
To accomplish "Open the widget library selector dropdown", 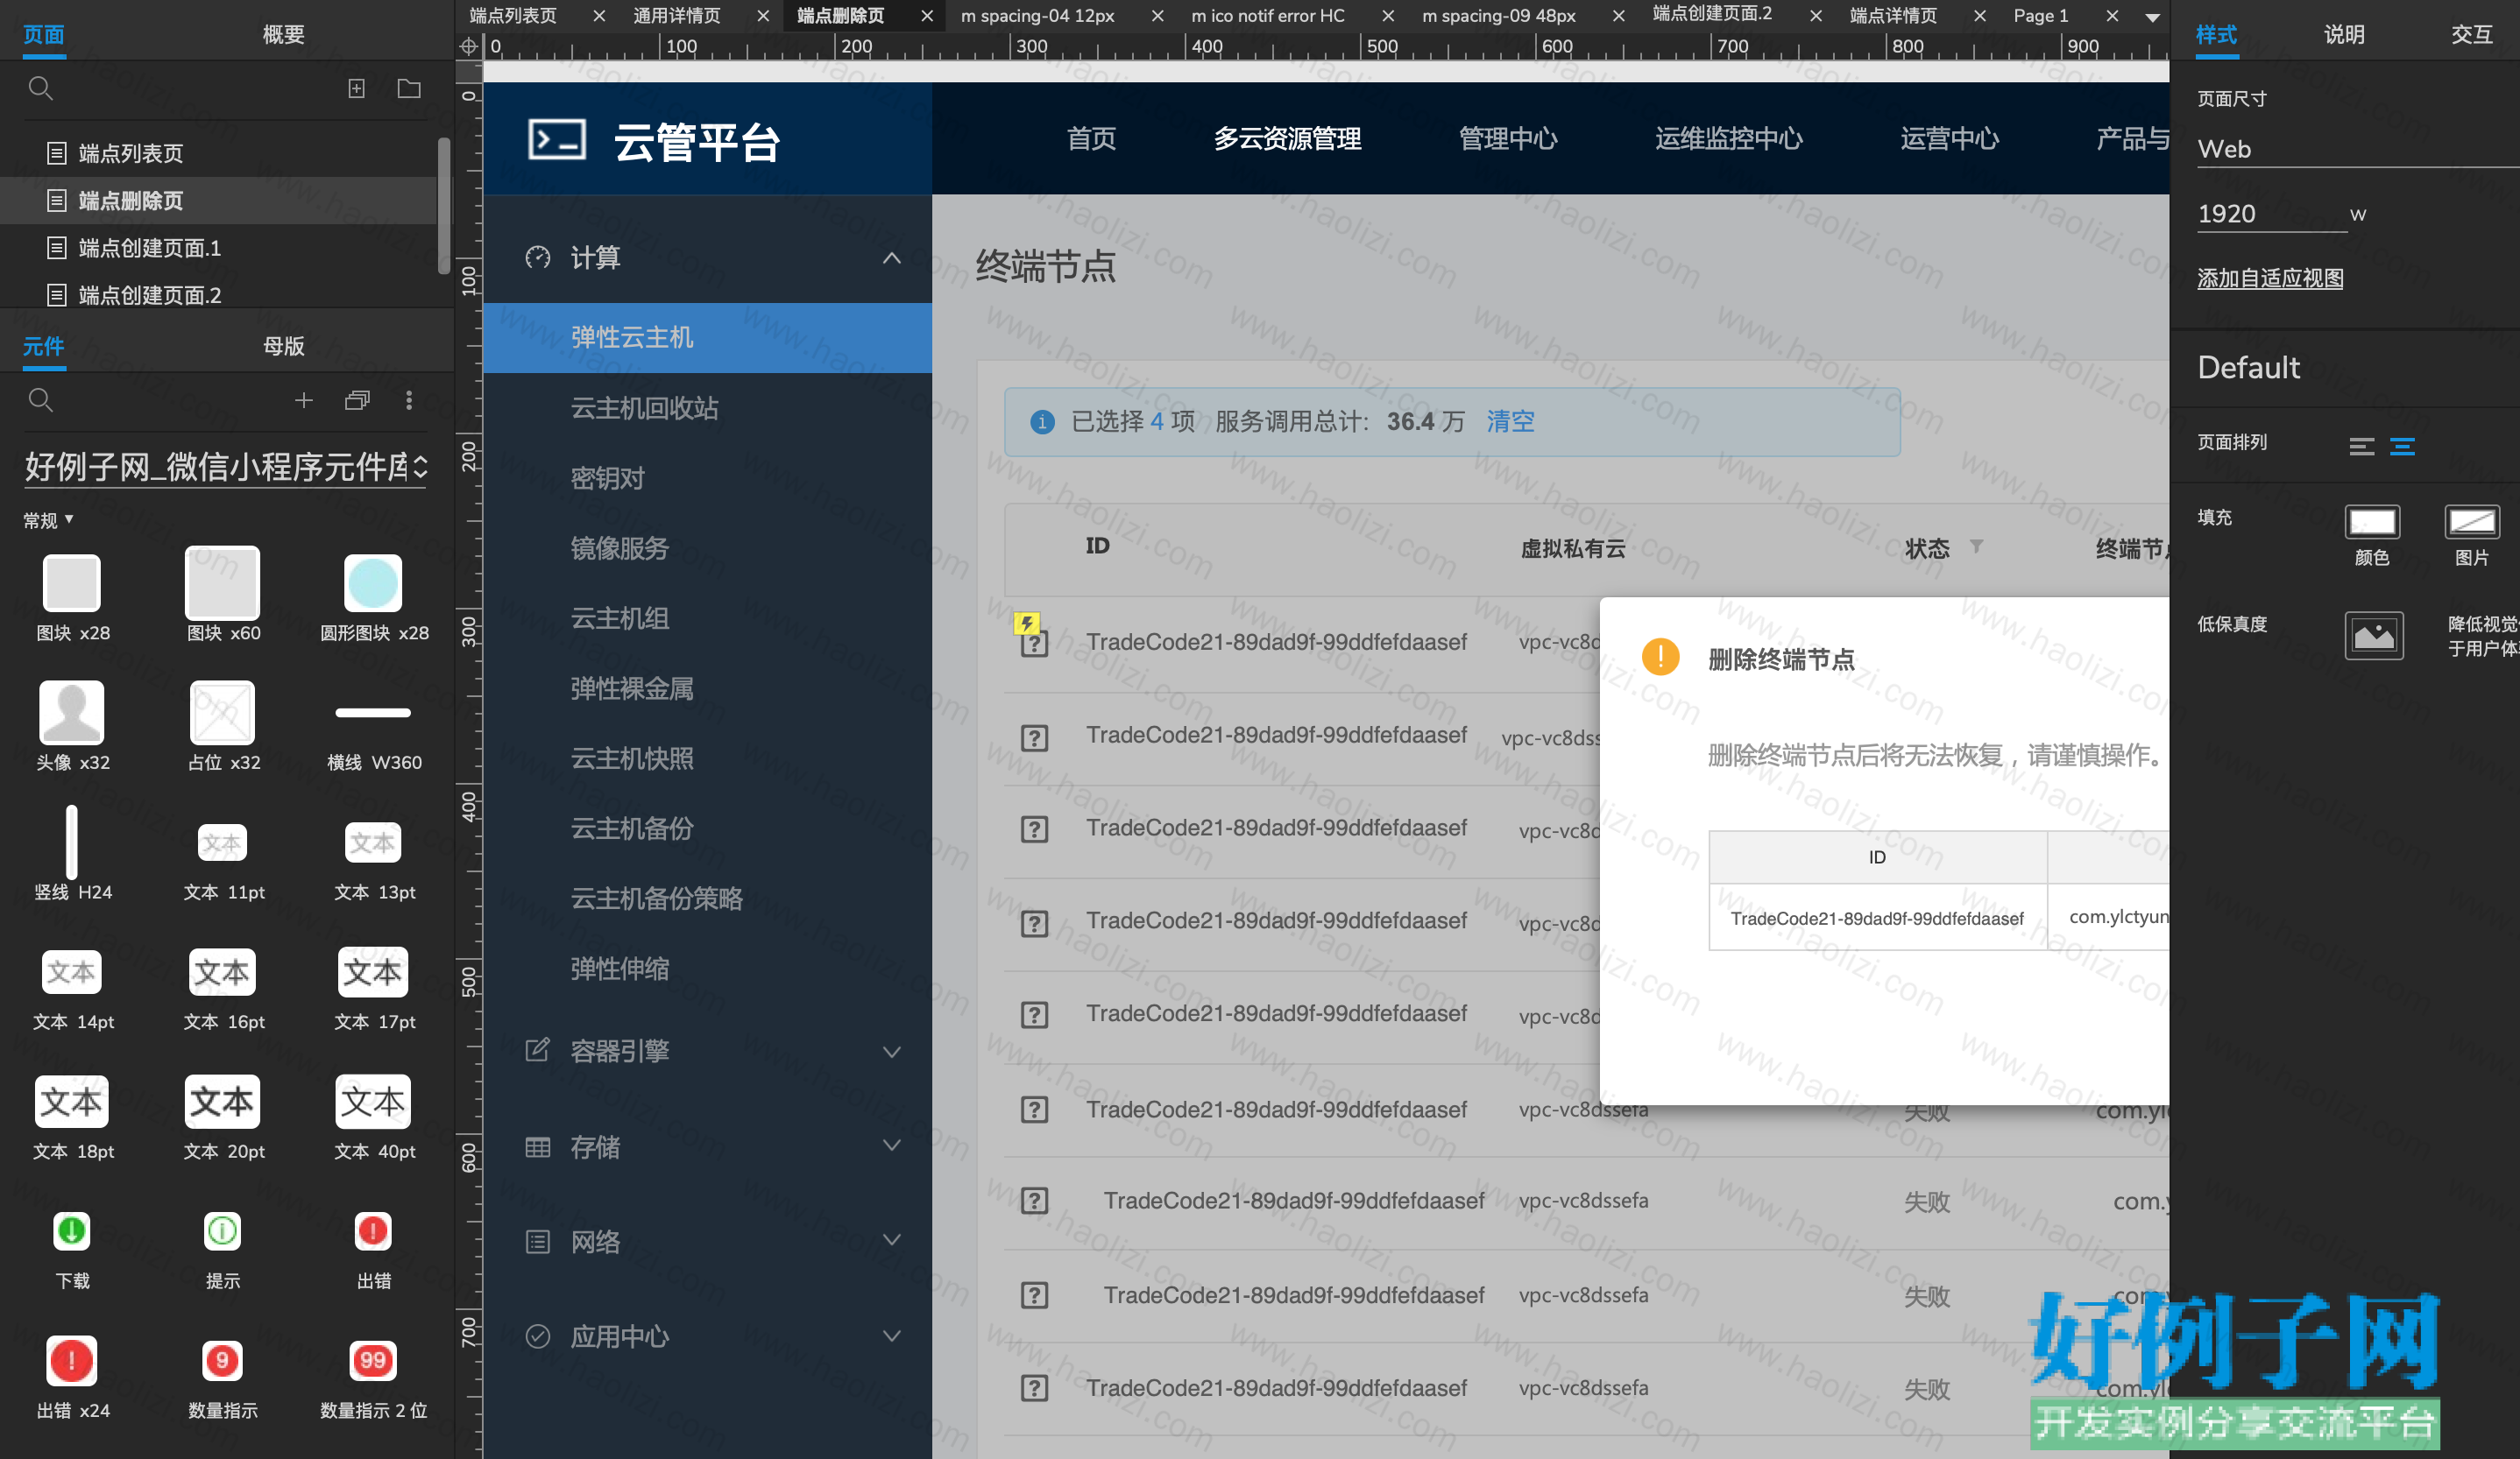I will [x=226, y=466].
